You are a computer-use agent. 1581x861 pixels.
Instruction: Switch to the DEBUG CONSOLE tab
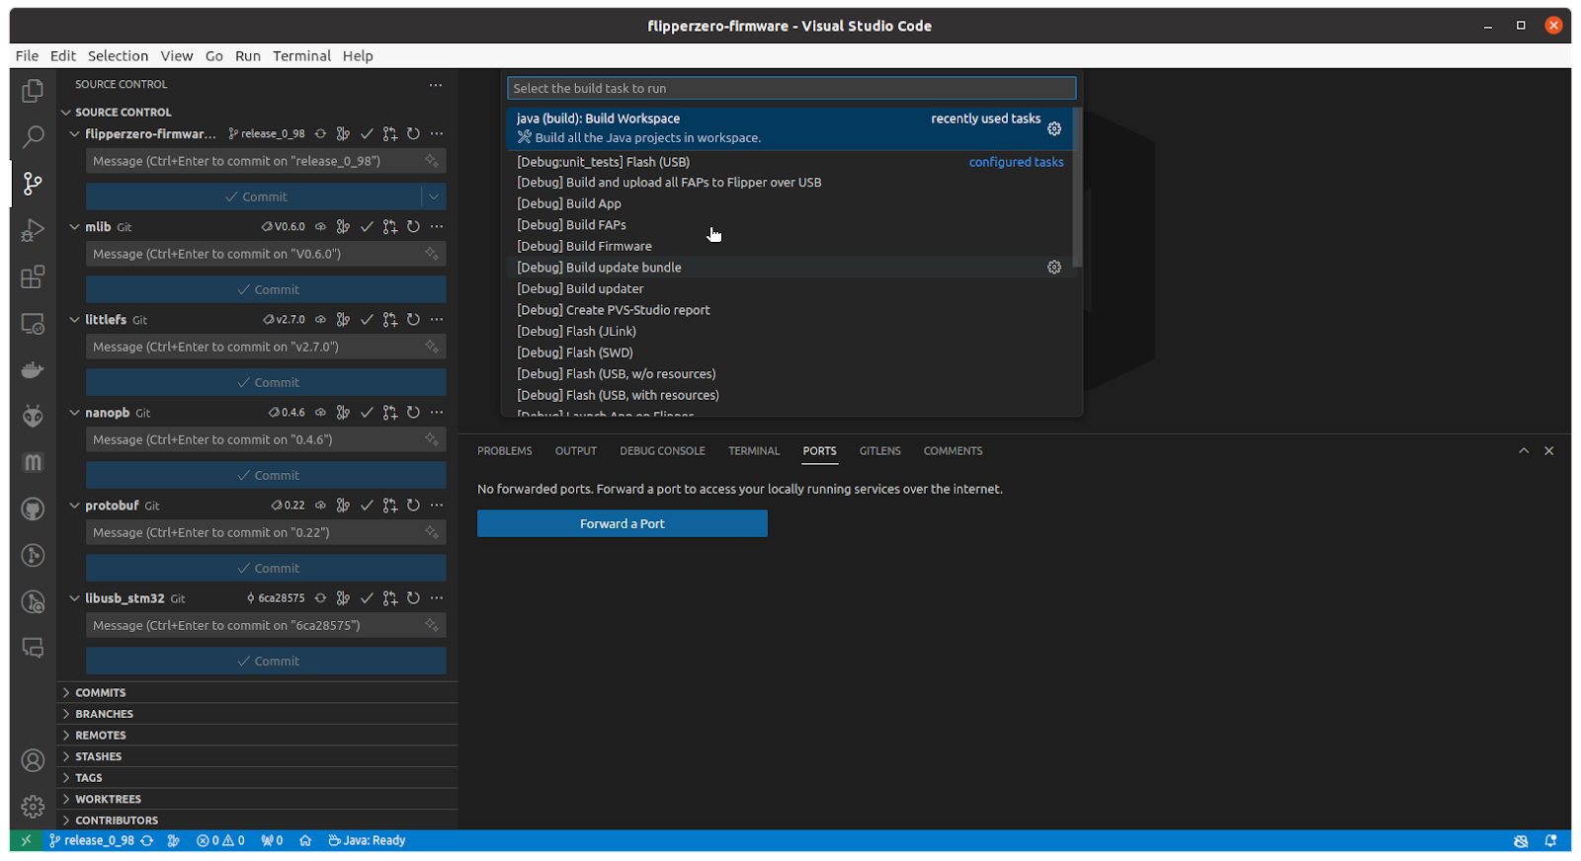pyautogui.click(x=662, y=451)
